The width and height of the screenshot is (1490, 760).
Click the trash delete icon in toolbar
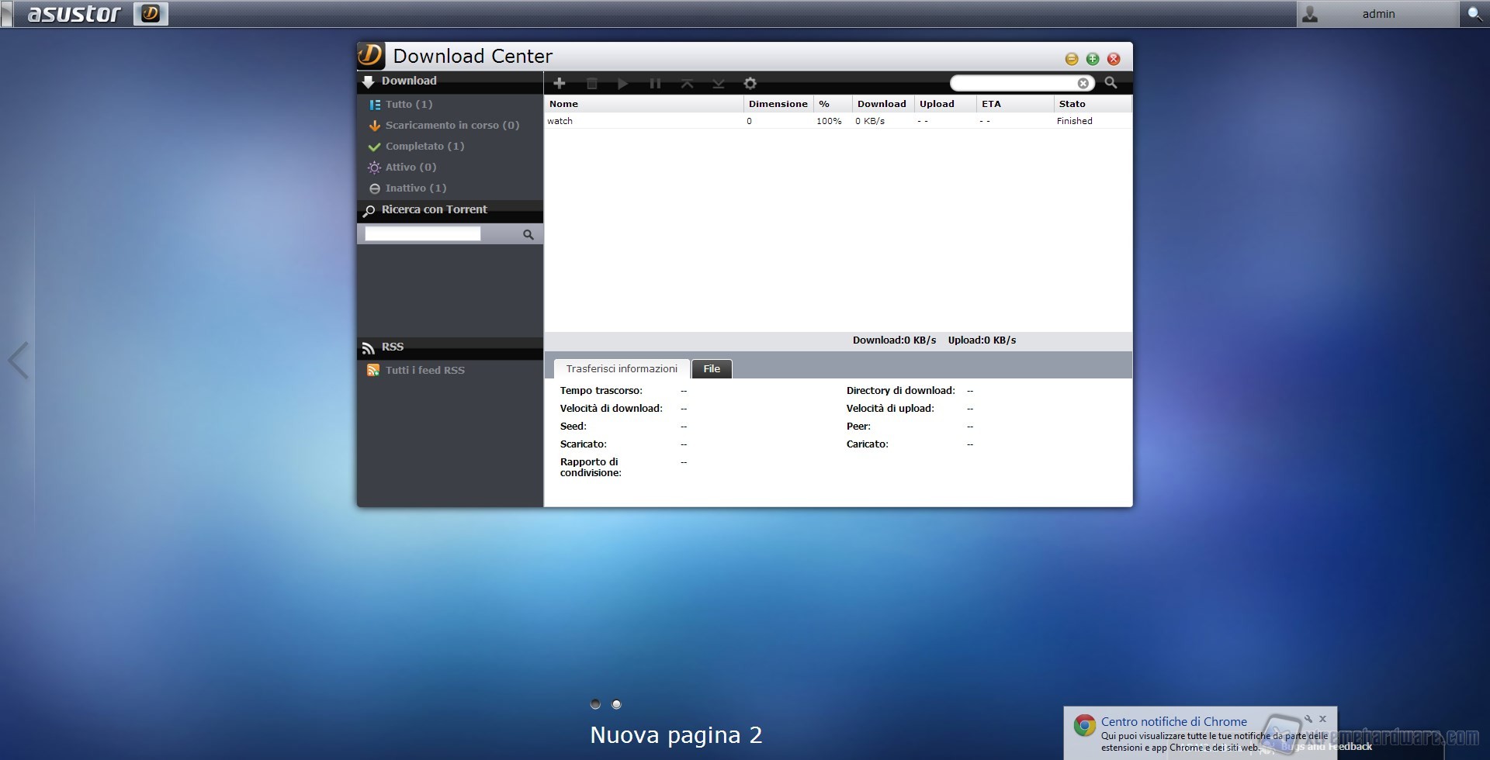591,83
